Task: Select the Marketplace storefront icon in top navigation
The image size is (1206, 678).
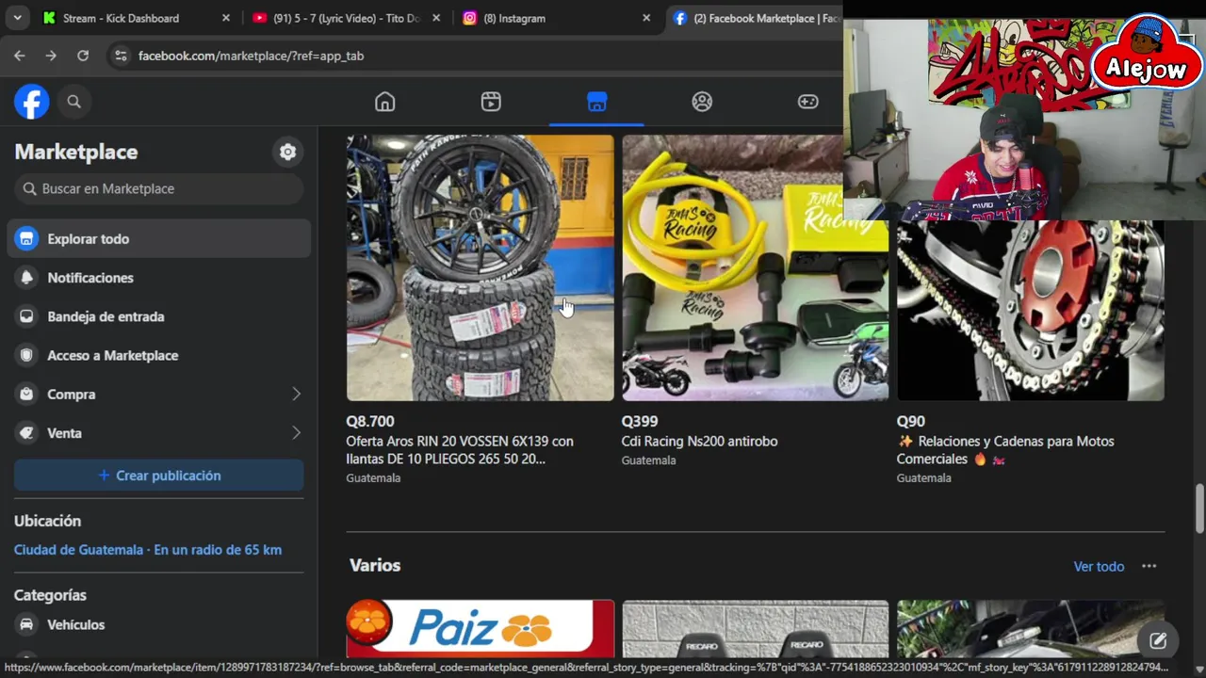Action: 596,102
